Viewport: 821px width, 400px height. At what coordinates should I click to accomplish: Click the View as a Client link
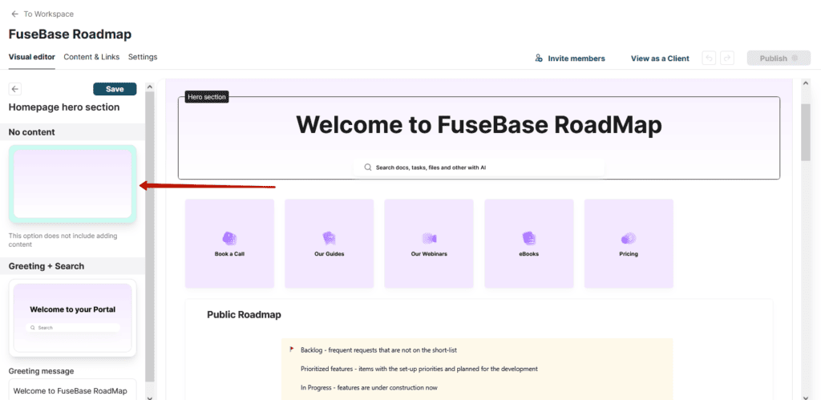point(660,58)
